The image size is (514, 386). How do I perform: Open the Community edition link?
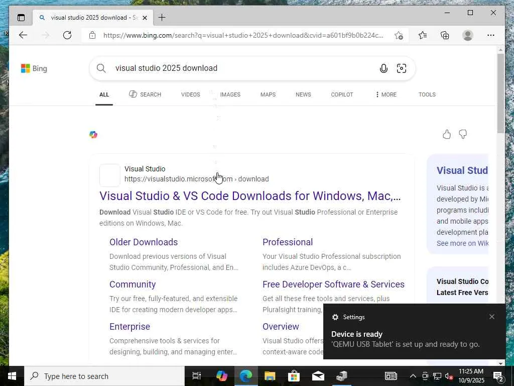[133, 284]
